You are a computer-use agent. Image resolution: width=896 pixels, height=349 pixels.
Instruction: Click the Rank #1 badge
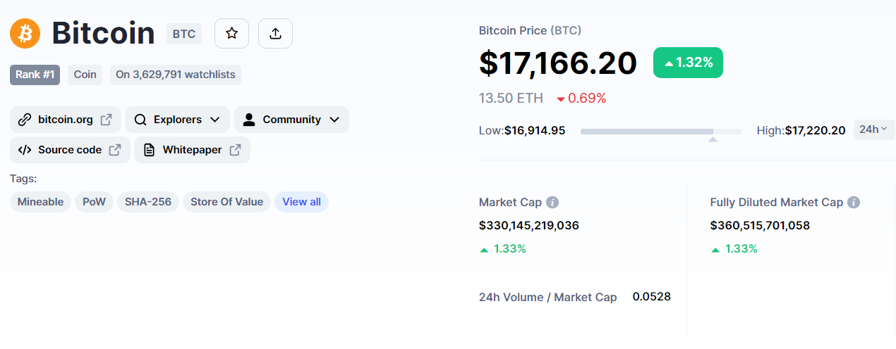(35, 75)
